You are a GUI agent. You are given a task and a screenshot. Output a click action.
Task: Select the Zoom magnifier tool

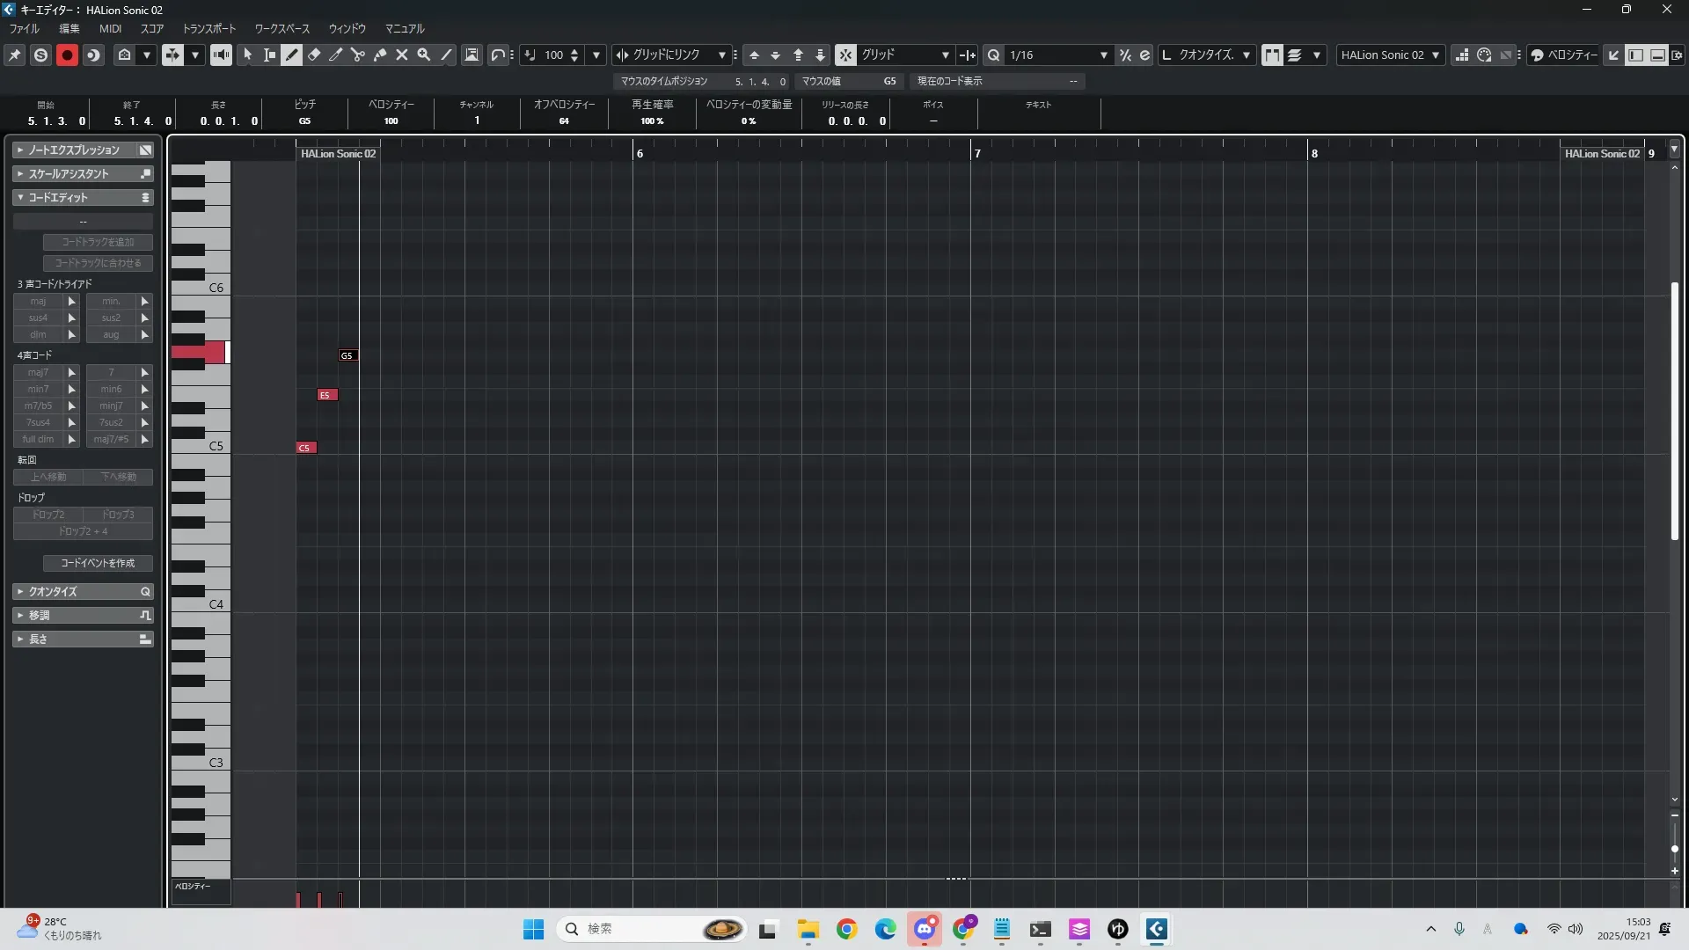point(424,55)
